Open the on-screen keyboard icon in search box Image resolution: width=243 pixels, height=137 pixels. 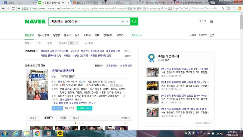click(123, 22)
